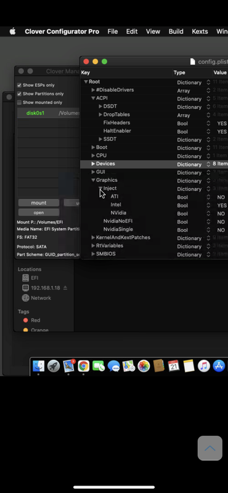This screenshot has height=493, width=228.
Task: Expand the #DisableDrivers array
Action: pos(93,90)
